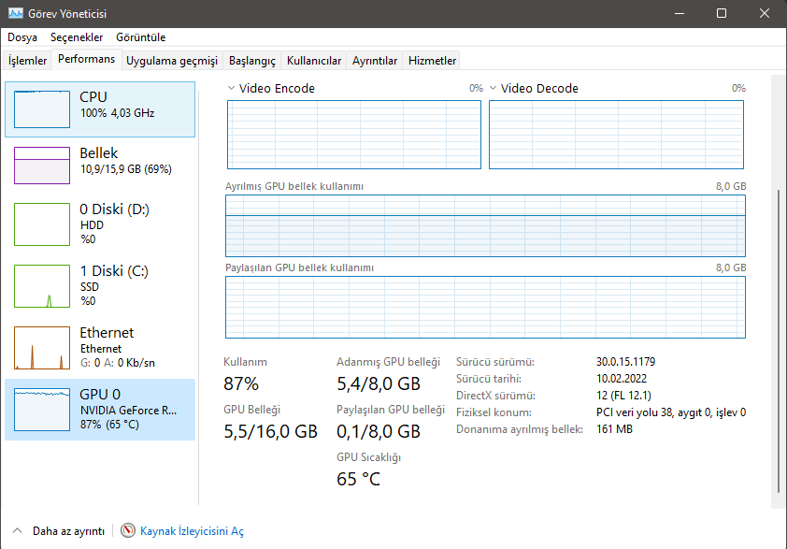The image size is (787, 549).
Task: Open the Görüntüle menu
Action: [x=141, y=37]
